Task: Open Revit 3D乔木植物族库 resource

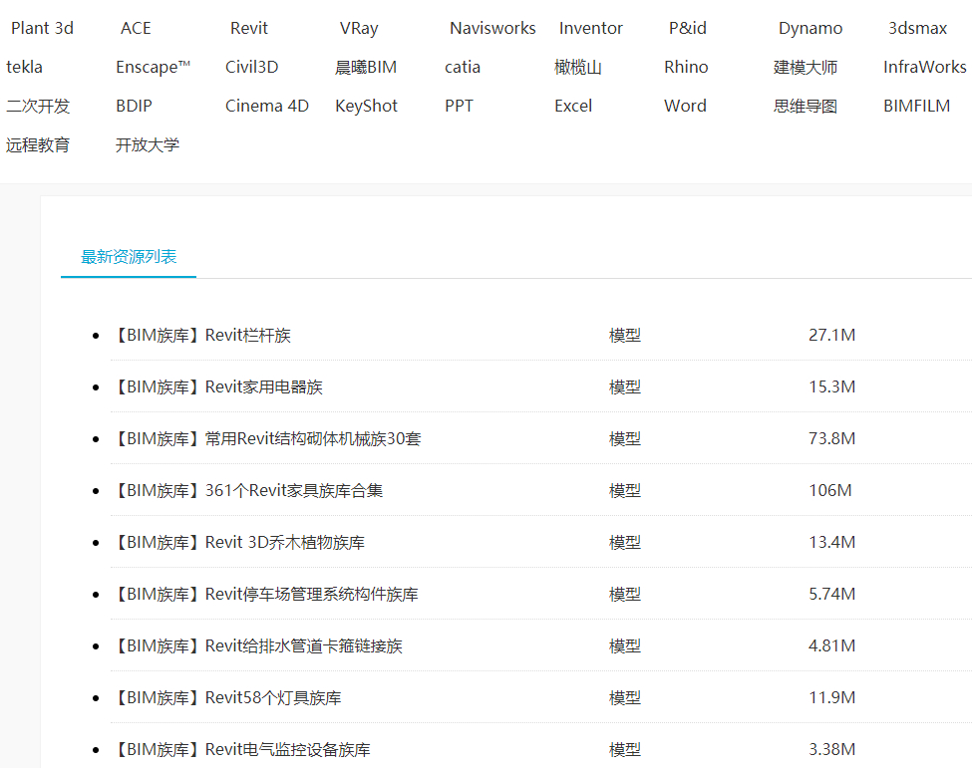Action: (238, 543)
